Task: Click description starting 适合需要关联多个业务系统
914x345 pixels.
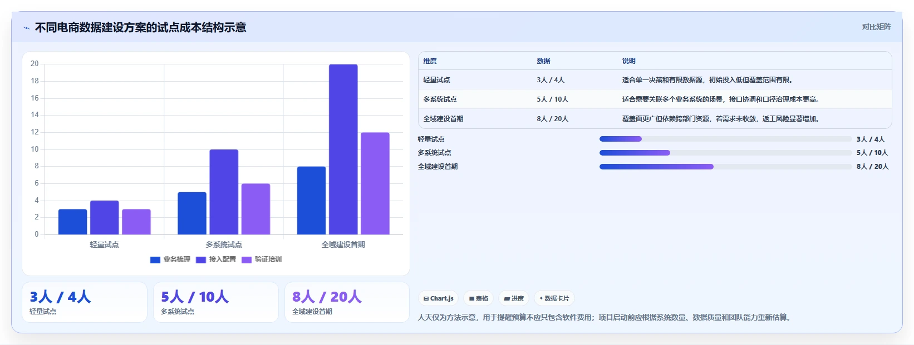Action: (x=720, y=99)
